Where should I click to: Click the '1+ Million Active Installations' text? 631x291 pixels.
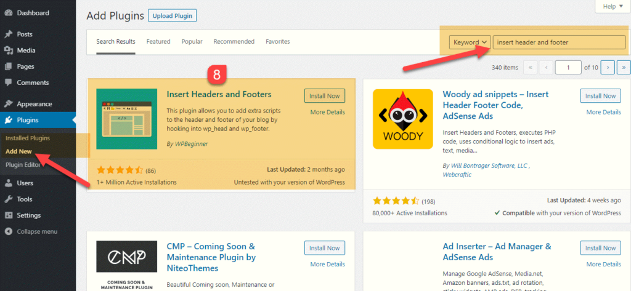click(136, 182)
